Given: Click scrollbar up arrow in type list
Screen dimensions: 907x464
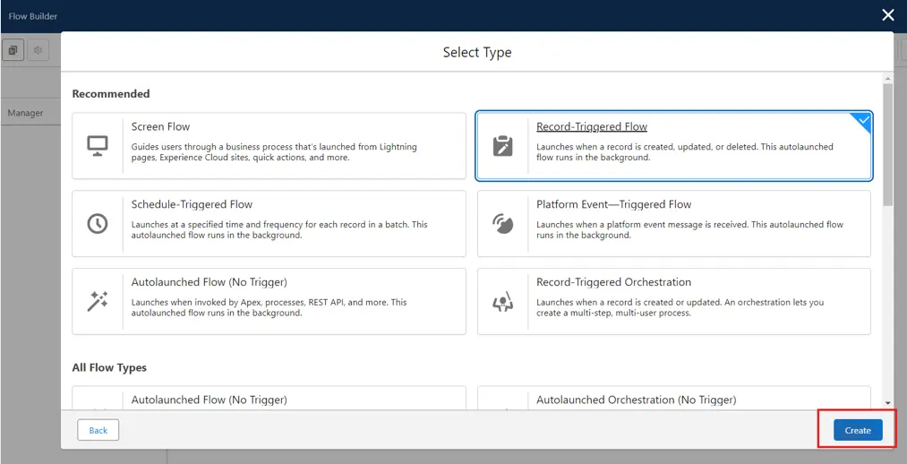Looking at the screenshot, I should point(887,79).
